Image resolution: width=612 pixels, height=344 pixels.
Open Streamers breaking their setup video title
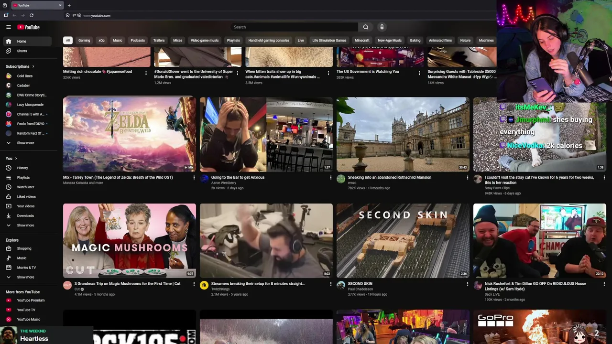pos(258,284)
